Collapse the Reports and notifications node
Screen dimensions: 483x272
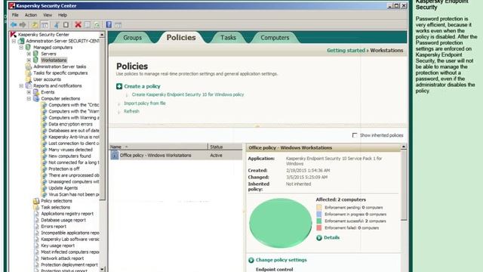click(x=21, y=85)
